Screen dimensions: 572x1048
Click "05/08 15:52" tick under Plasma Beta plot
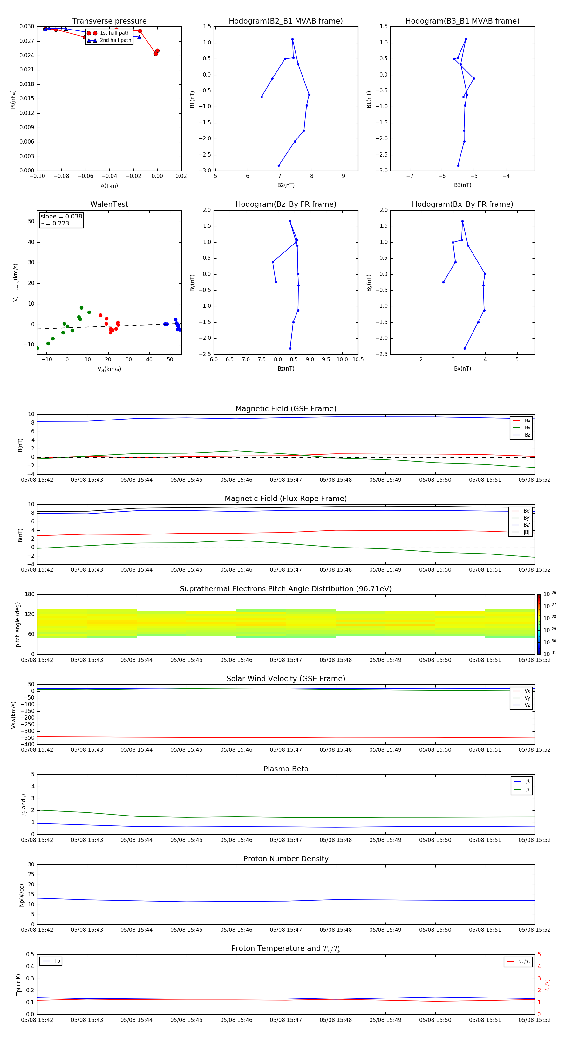(535, 840)
